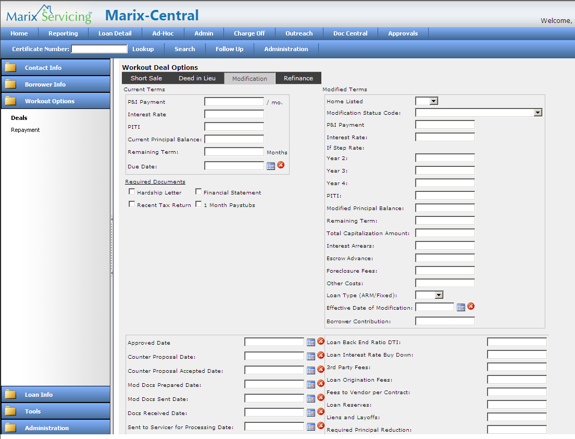Open calendar for Counter Proposal Date
Screen dimensions: 575x439
point(310,356)
